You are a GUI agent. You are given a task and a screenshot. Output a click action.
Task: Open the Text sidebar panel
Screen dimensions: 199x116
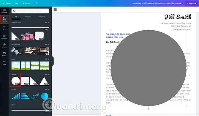(x=4, y=28)
